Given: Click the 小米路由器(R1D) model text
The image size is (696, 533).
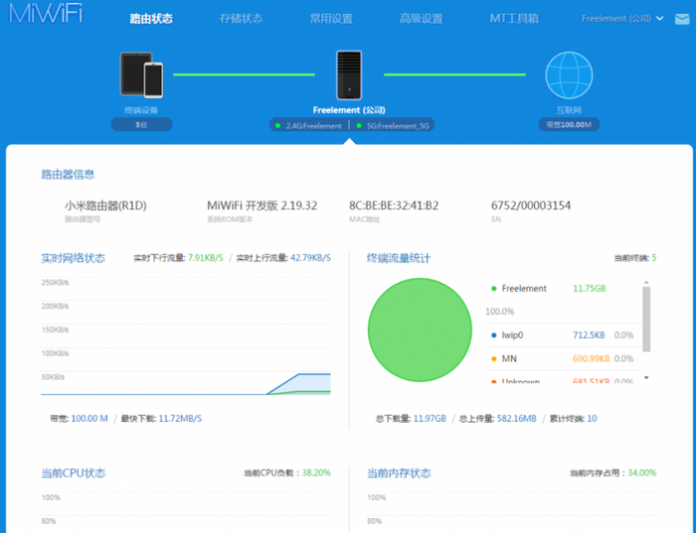Looking at the screenshot, I should [x=105, y=205].
